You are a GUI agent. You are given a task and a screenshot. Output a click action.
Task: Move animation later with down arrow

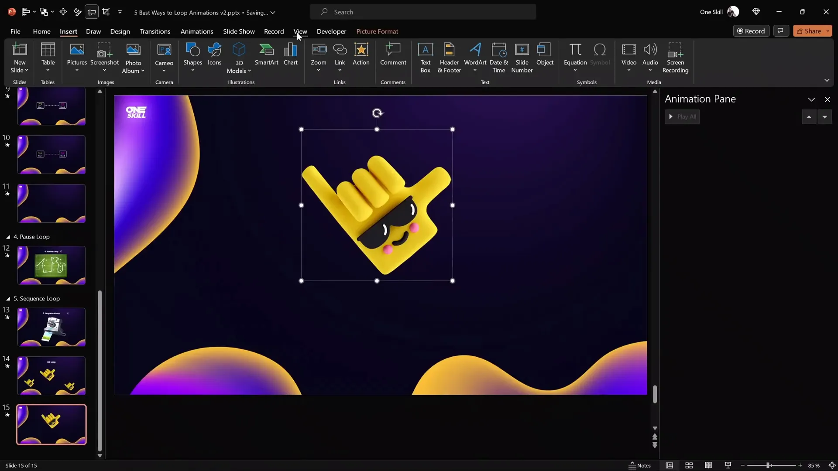coord(824,117)
